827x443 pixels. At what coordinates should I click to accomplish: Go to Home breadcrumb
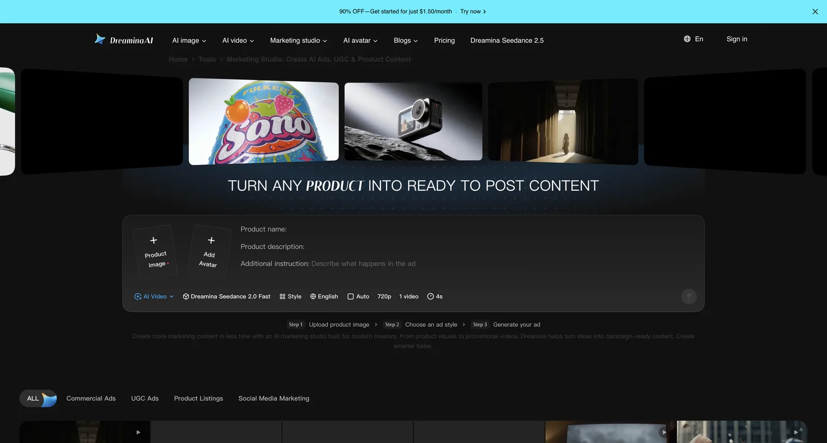pyautogui.click(x=178, y=59)
